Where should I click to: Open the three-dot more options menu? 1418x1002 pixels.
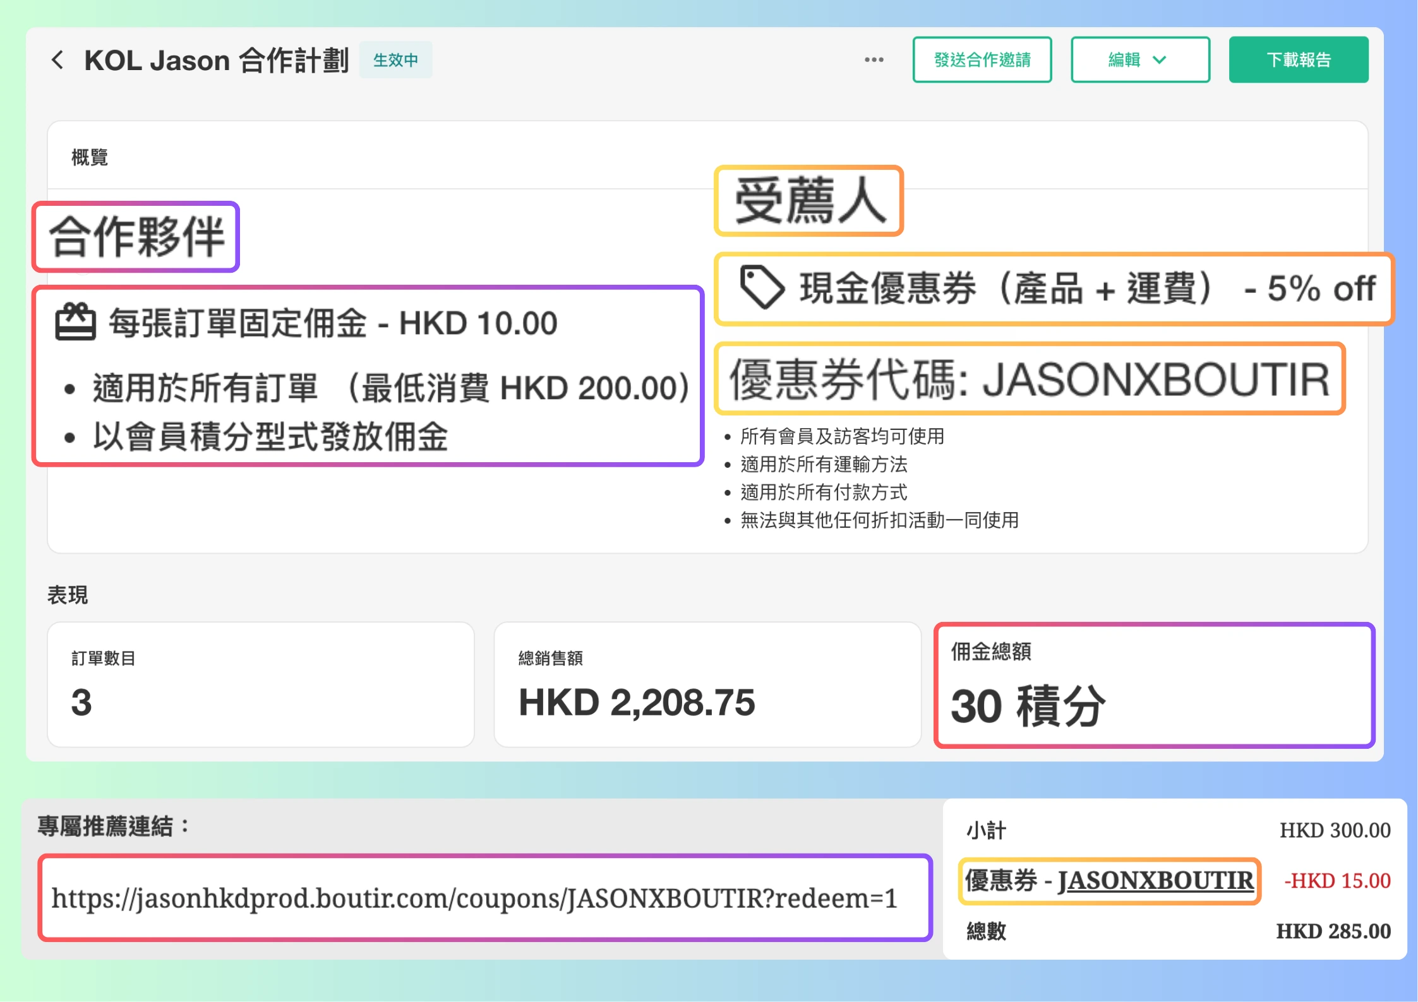[874, 60]
